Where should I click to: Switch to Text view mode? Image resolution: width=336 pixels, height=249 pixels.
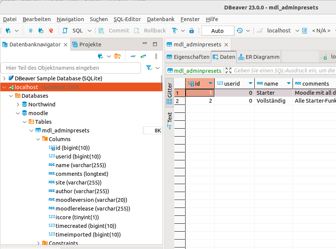169,121
